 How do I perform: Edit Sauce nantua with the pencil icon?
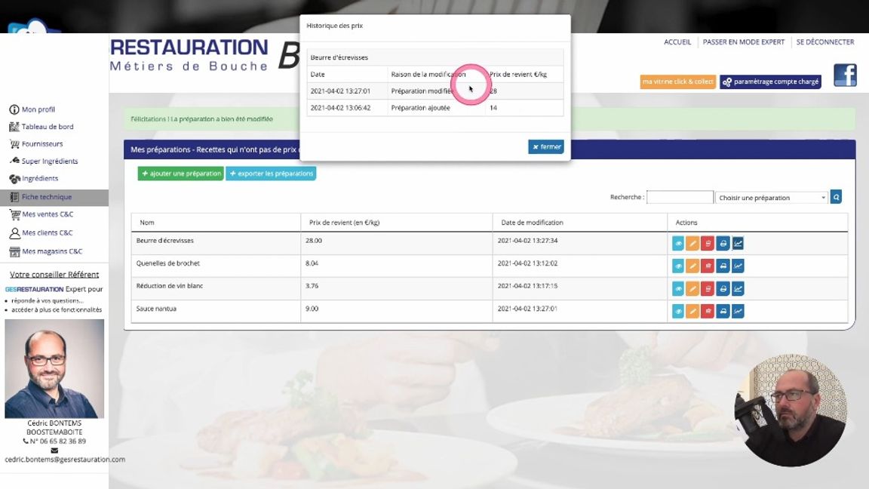coord(692,312)
